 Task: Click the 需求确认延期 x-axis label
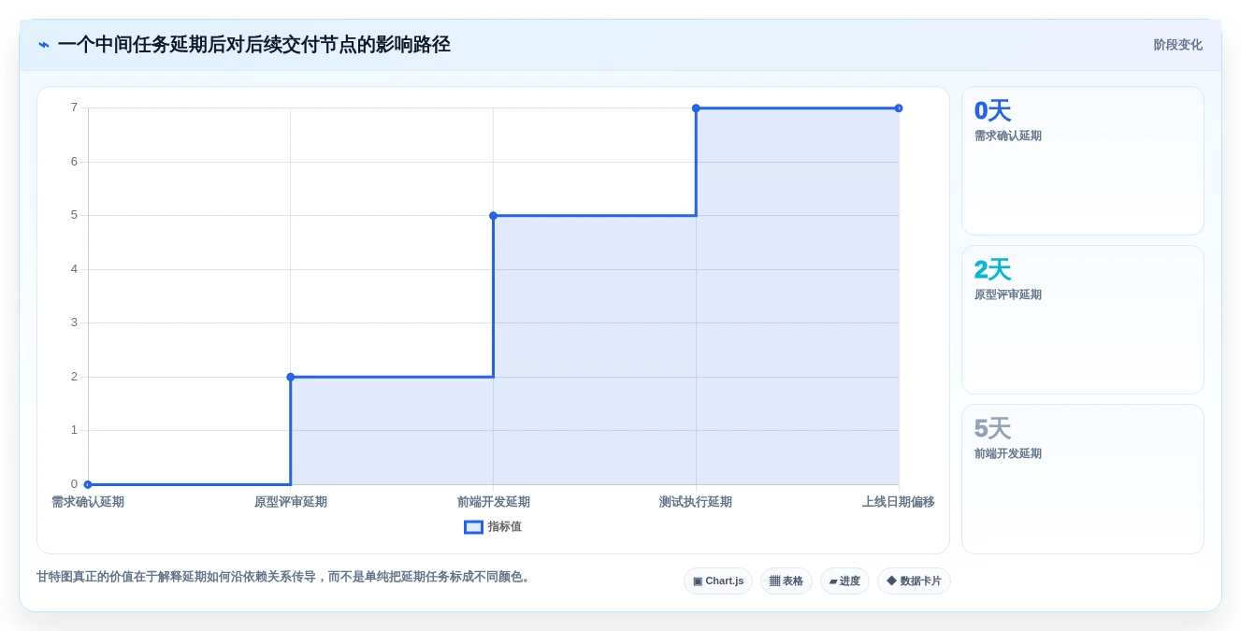pyautogui.click(x=88, y=502)
